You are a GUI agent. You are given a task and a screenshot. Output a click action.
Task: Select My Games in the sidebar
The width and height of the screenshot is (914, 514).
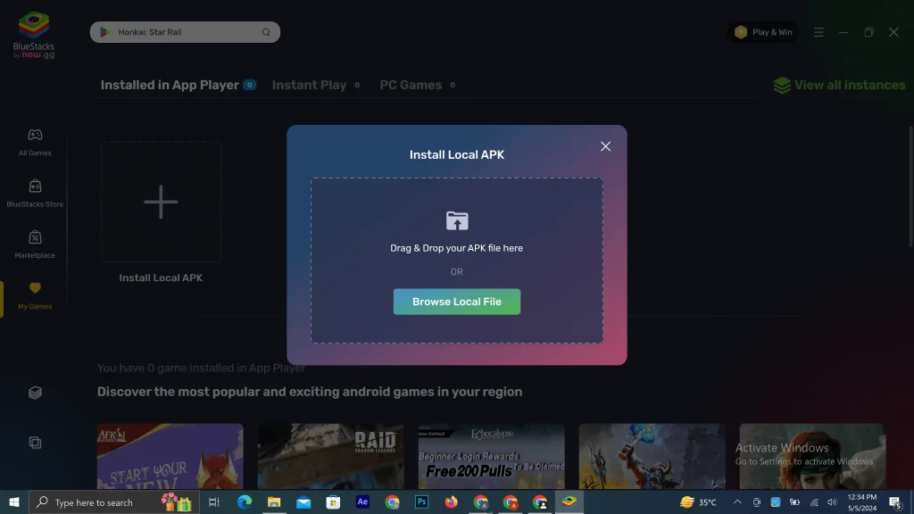[34, 294]
